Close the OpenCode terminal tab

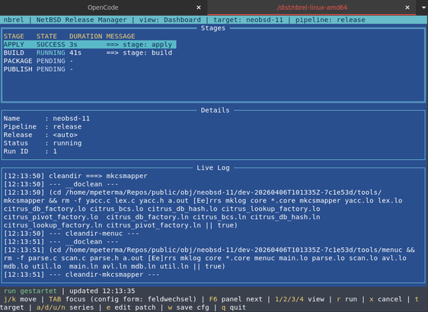click(199, 8)
